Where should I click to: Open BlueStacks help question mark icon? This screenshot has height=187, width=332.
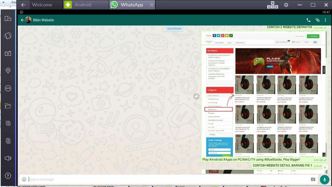point(8,176)
